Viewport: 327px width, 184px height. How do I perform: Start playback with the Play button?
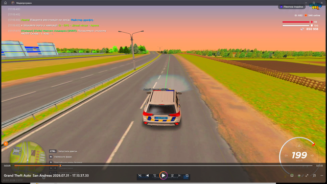click(x=163, y=175)
